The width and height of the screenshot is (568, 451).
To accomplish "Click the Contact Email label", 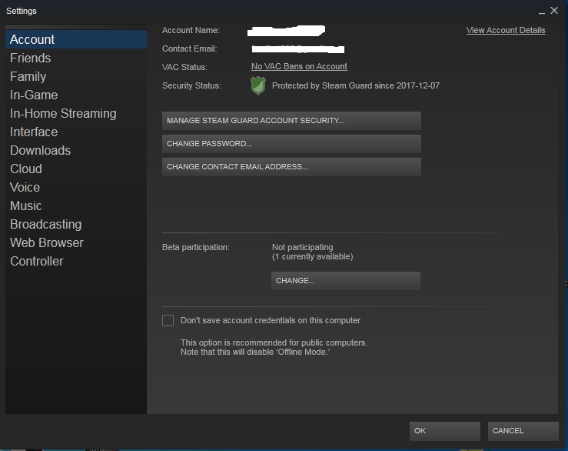I will [189, 49].
